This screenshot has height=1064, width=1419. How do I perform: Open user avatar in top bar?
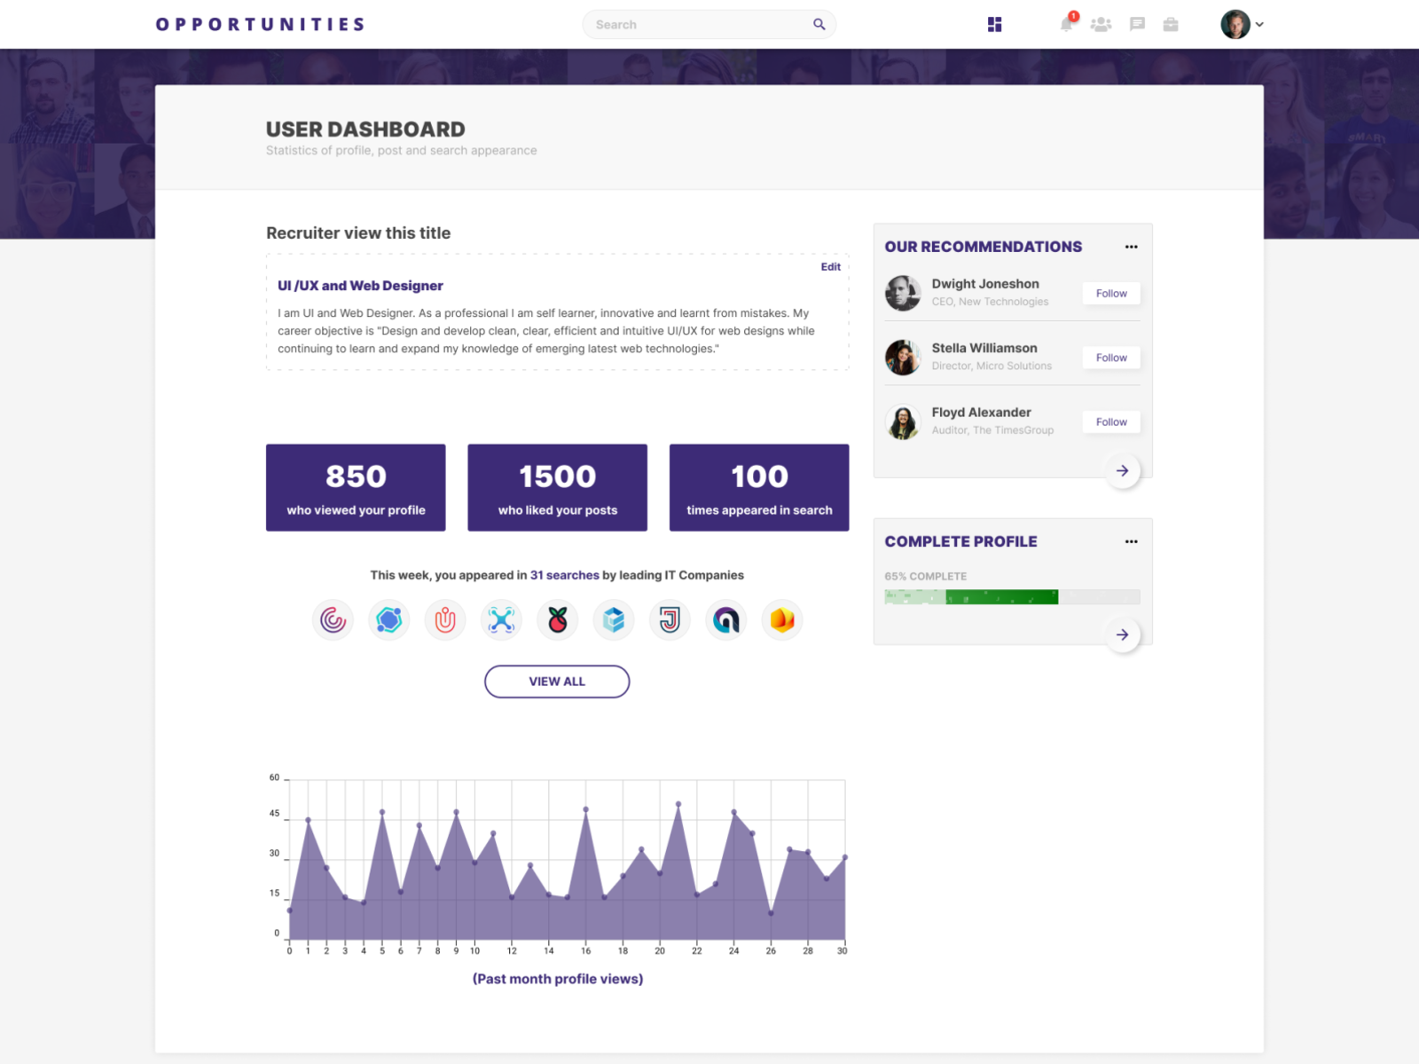point(1235,24)
